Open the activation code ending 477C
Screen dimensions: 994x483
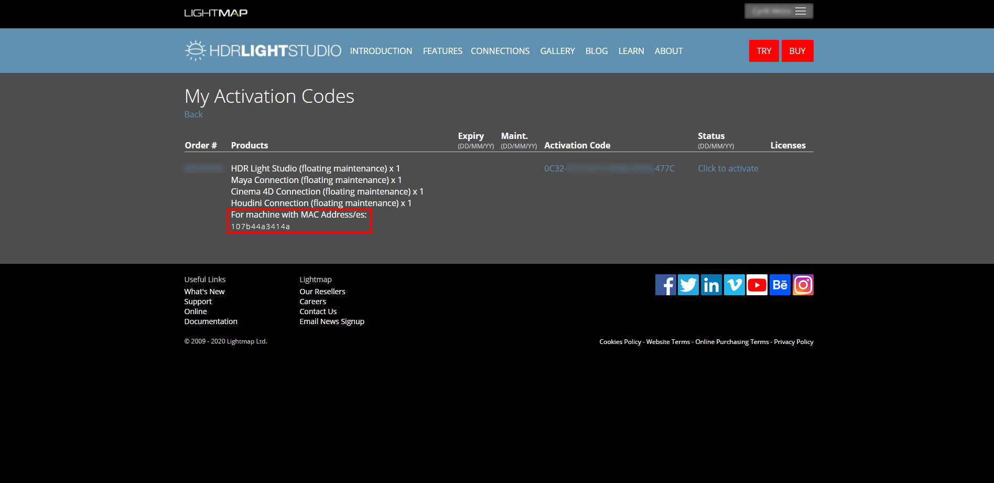609,168
